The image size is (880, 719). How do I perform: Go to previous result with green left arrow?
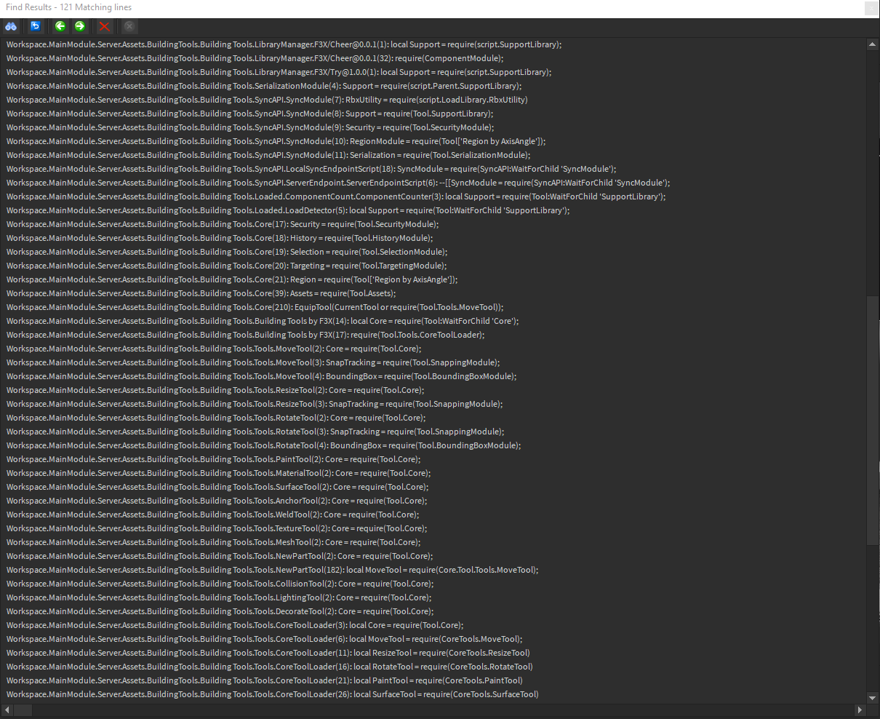click(60, 26)
